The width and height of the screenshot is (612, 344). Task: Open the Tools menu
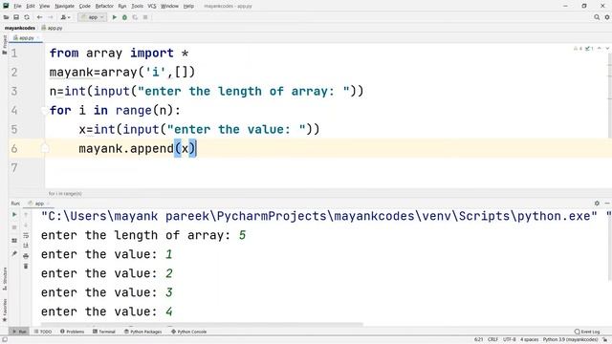coord(137,6)
